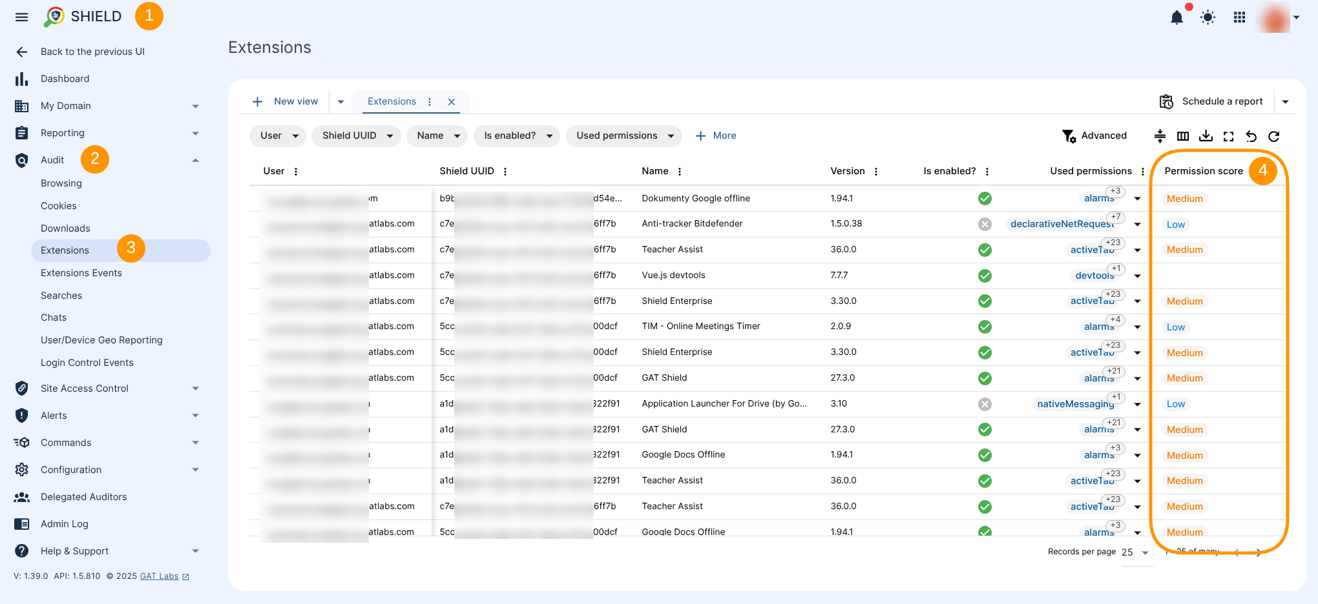
Task: Open the Is enabled? filter dropdown
Action: click(x=517, y=136)
